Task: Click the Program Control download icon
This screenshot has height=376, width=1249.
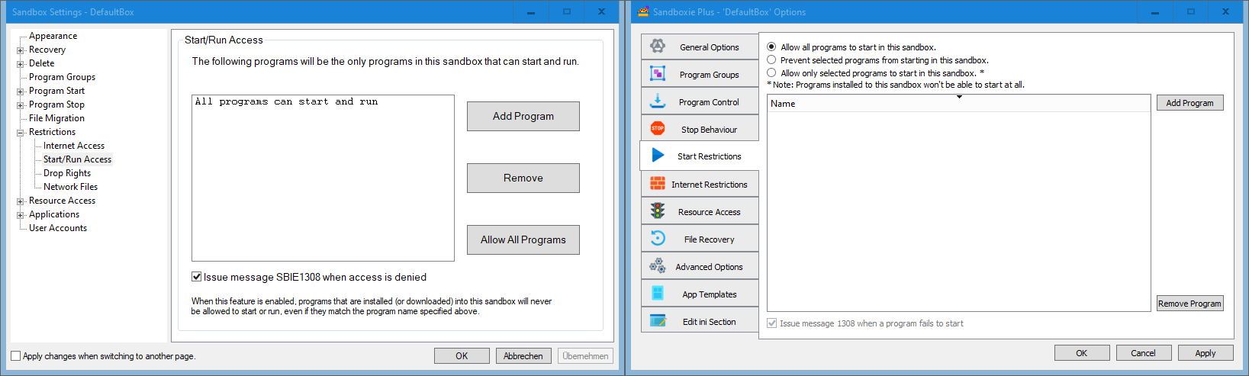Action: coord(658,101)
